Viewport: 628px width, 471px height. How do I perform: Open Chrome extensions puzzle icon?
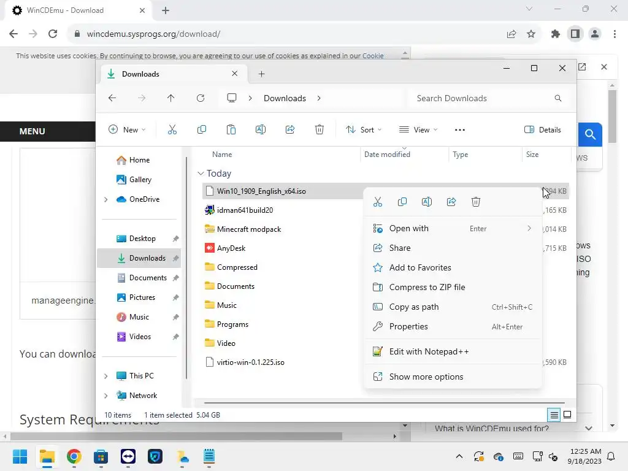tap(555, 34)
